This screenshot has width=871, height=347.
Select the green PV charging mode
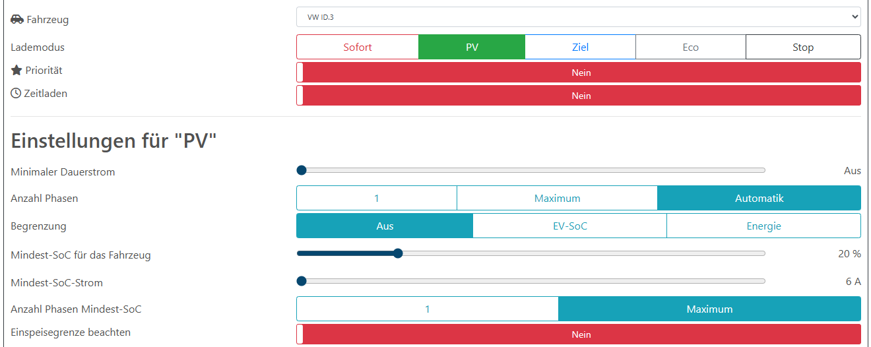[472, 47]
